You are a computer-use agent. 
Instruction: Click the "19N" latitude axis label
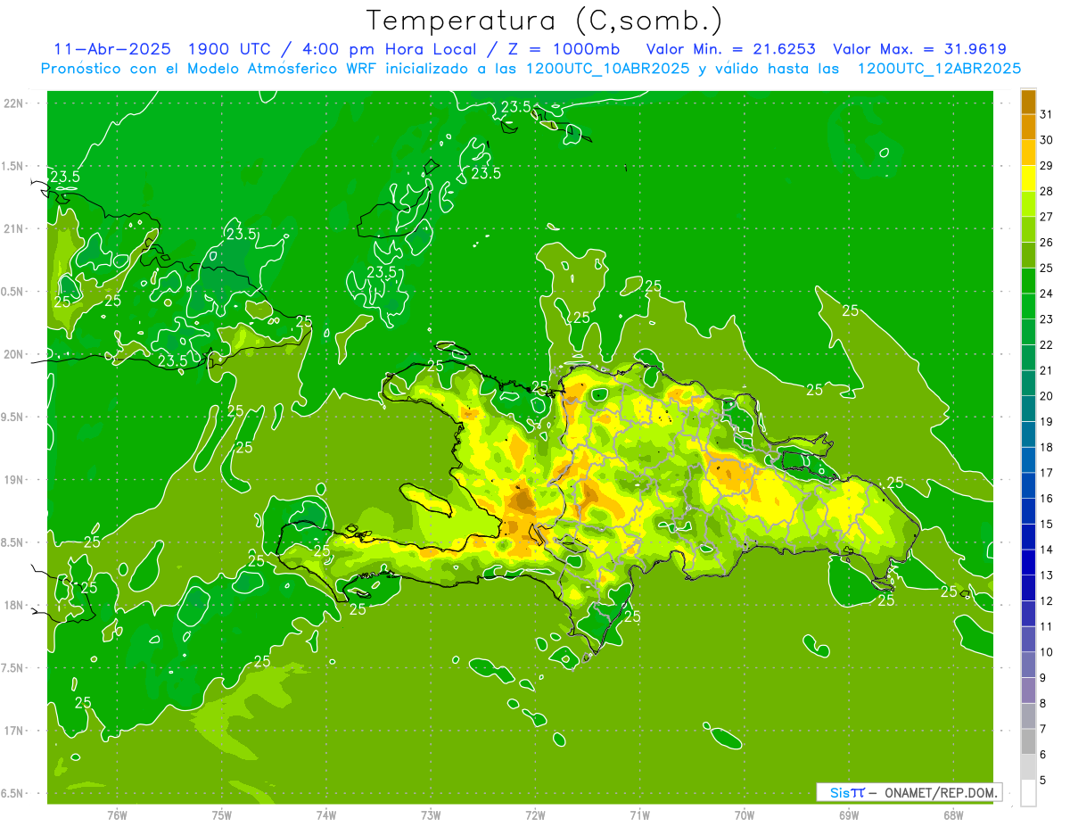(15, 480)
